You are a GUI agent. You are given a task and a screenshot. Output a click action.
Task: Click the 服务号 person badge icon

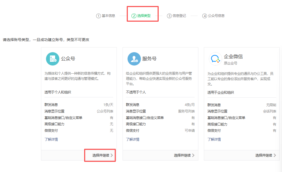click(x=134, y=58)
